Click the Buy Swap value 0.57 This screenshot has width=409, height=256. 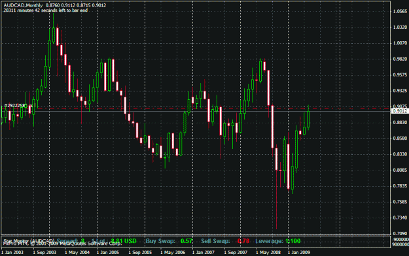187,241
